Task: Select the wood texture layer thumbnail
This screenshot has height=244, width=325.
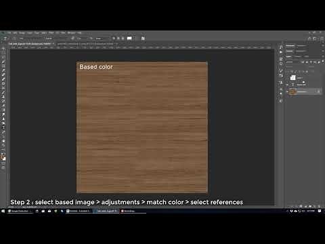Action: click(292, 91)
